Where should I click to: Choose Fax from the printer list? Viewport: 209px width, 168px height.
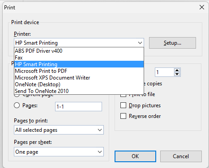(79, 58)
